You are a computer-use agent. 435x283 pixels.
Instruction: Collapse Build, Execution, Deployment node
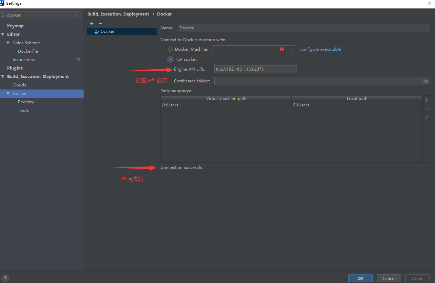click(3, 77)
